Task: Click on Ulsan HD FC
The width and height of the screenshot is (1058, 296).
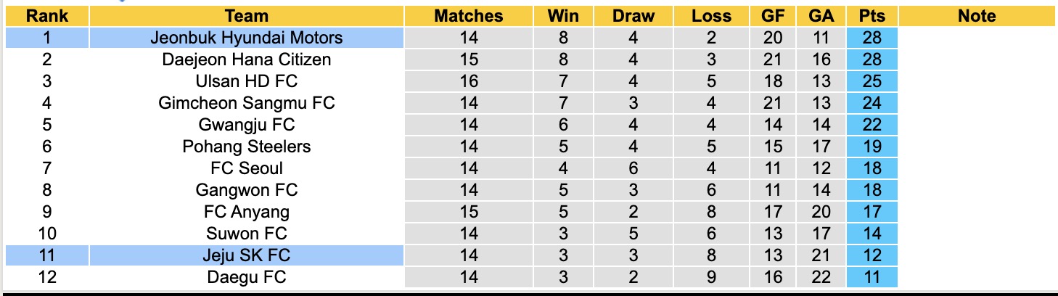Action: point(247,81)
